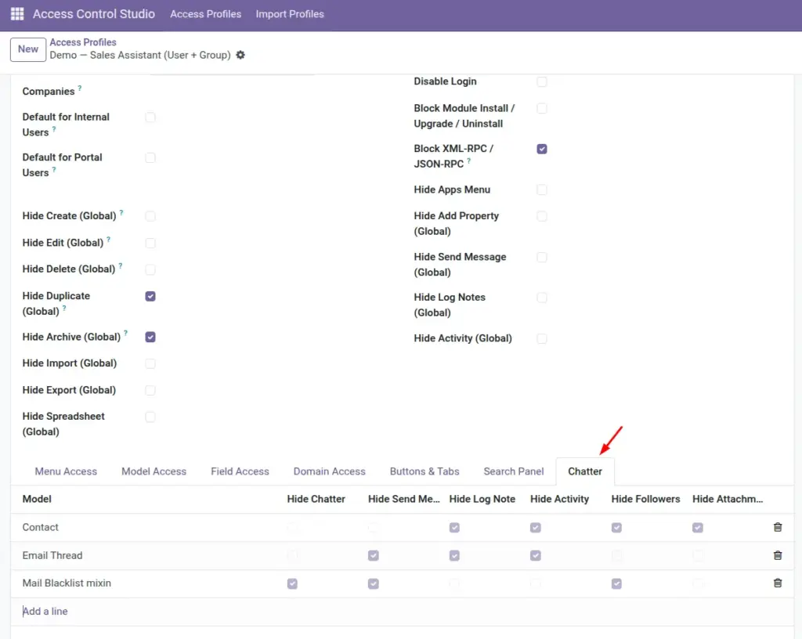Sort by Hide Chatter column header

(316, 499)
